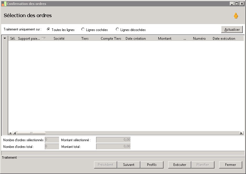
Task: Maximize the Confirmation des ordres window
Action: point(236,3)
